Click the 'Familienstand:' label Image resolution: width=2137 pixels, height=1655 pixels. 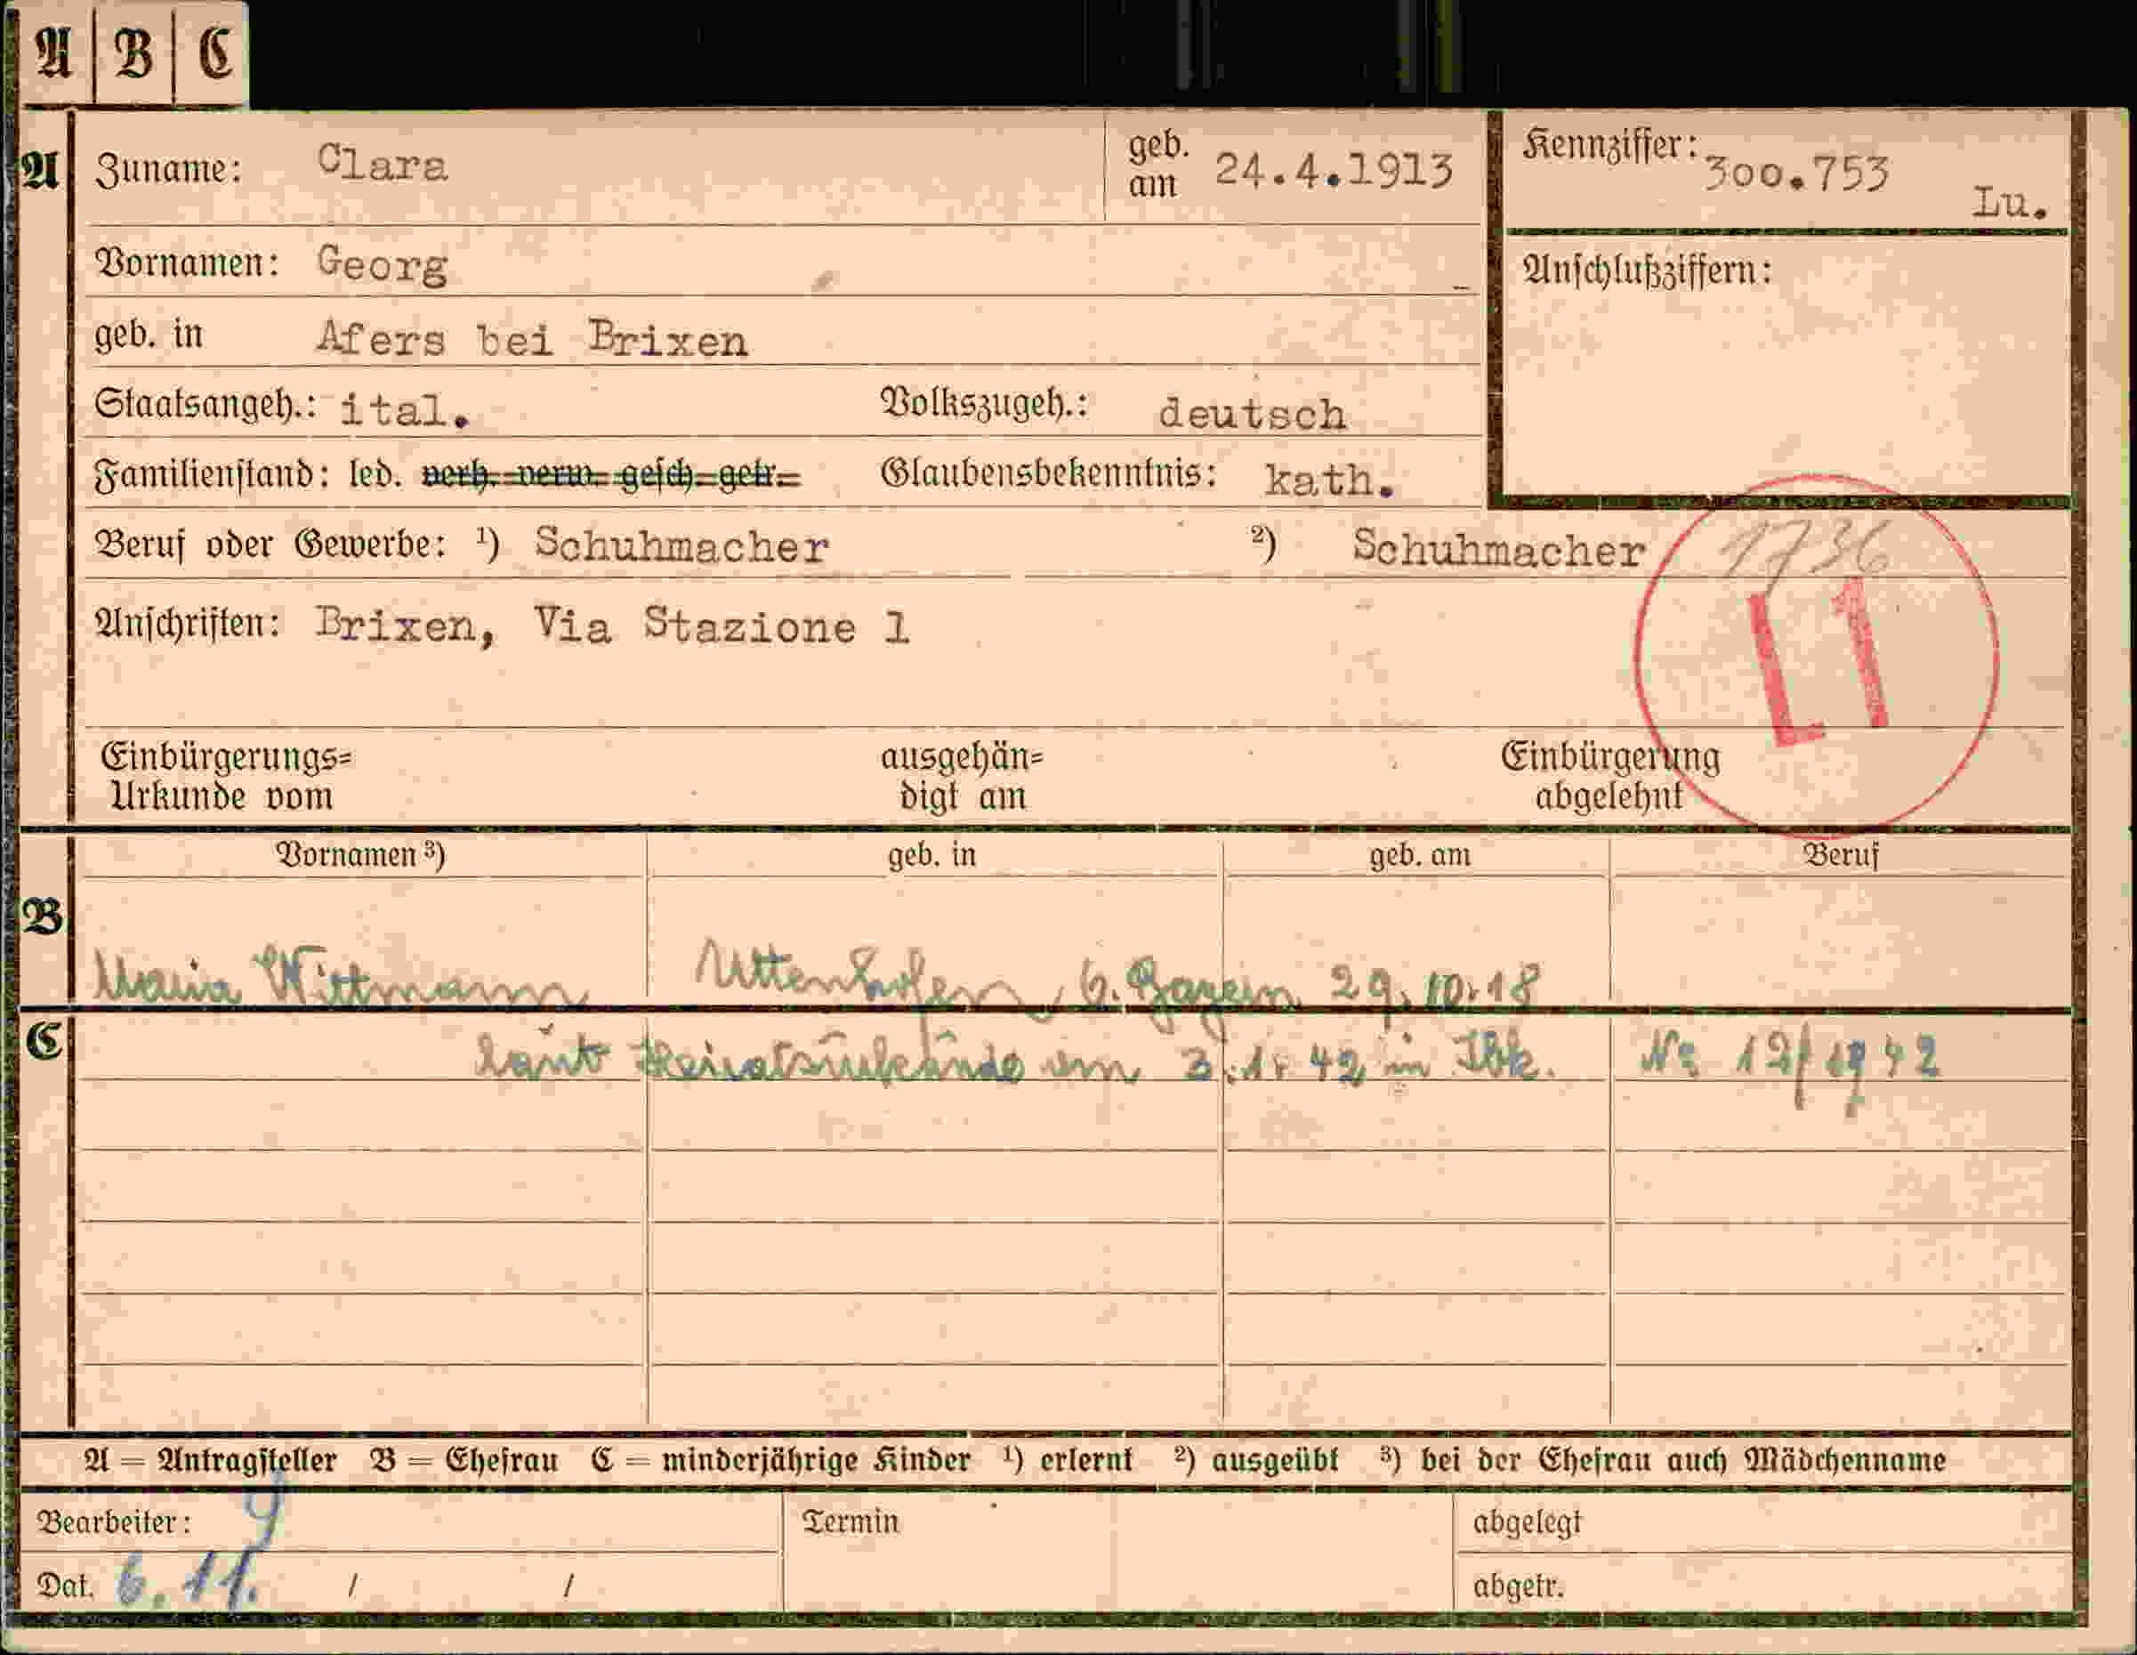click(212, 476)
